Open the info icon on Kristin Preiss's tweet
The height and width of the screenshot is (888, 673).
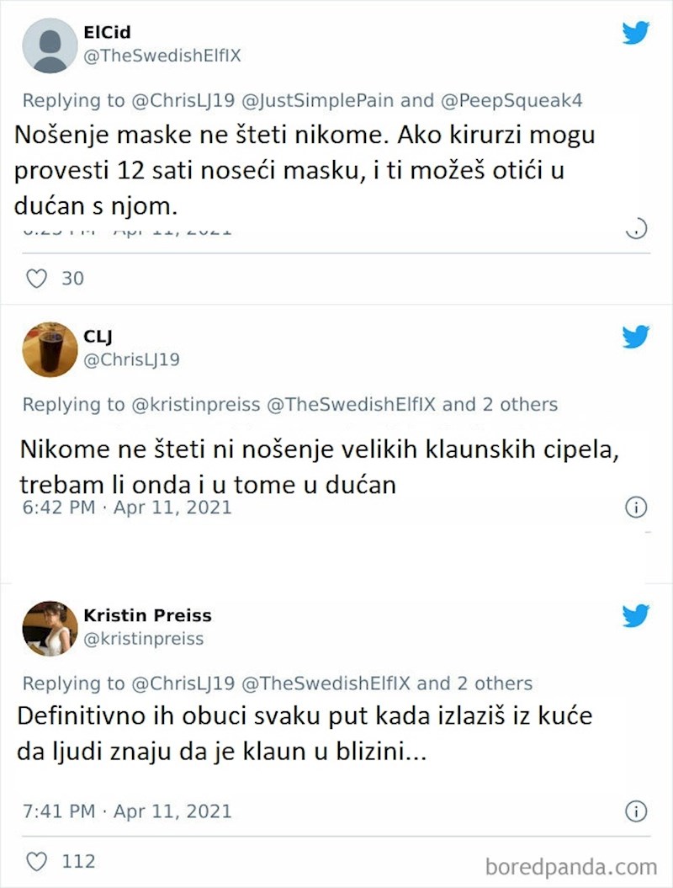click(x=636, y=811)
